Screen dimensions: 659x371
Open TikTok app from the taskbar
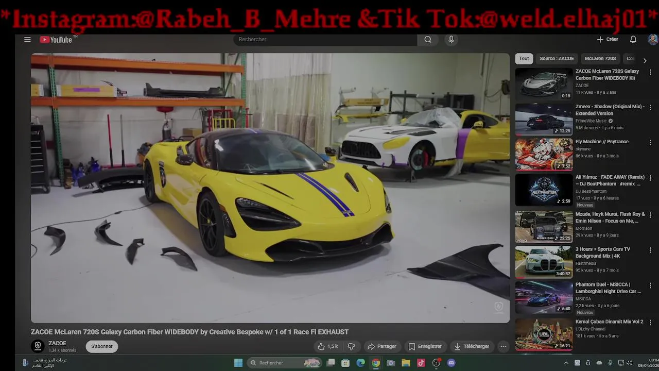pyautogui.click(x=421, y=363)
